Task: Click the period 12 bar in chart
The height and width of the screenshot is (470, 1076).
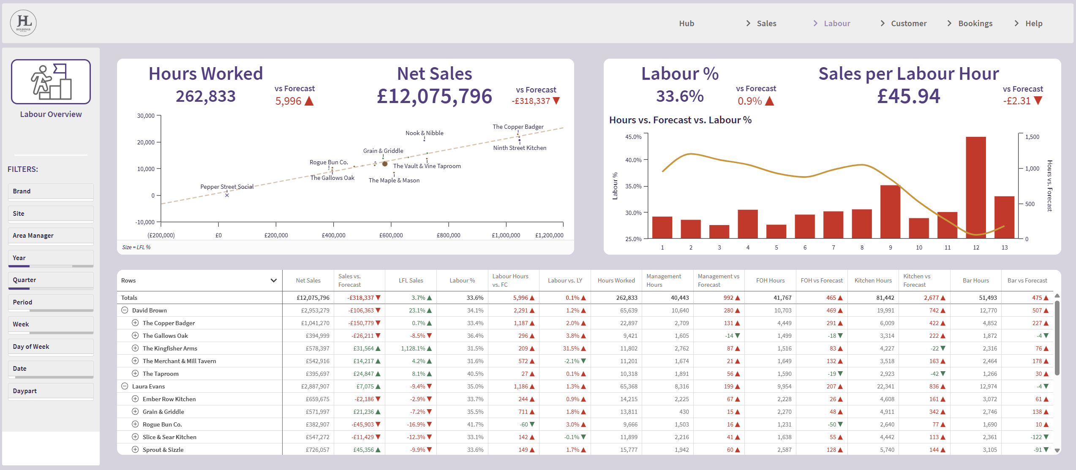Action: point(976,188)
